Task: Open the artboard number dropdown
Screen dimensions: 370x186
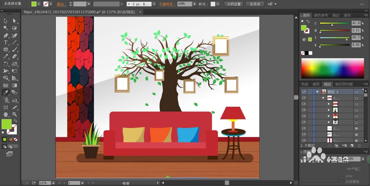Action: pyautogui.click(x=82, y=183)
